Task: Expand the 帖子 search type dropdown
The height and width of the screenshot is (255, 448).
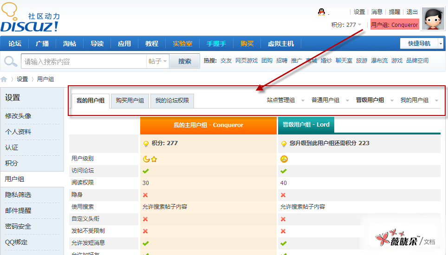Action: [x=157, y=61]
